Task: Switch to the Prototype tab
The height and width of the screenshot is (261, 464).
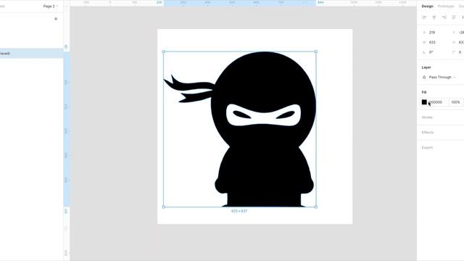Action: coord(446,7)
